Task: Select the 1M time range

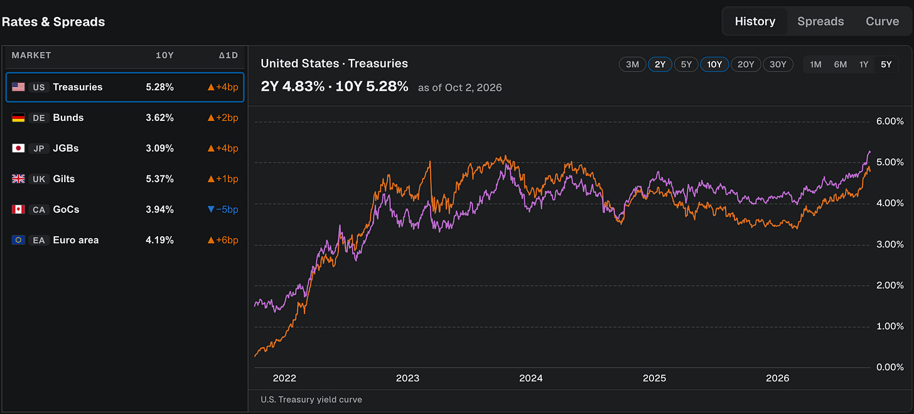Action: (x=815, y=65)
